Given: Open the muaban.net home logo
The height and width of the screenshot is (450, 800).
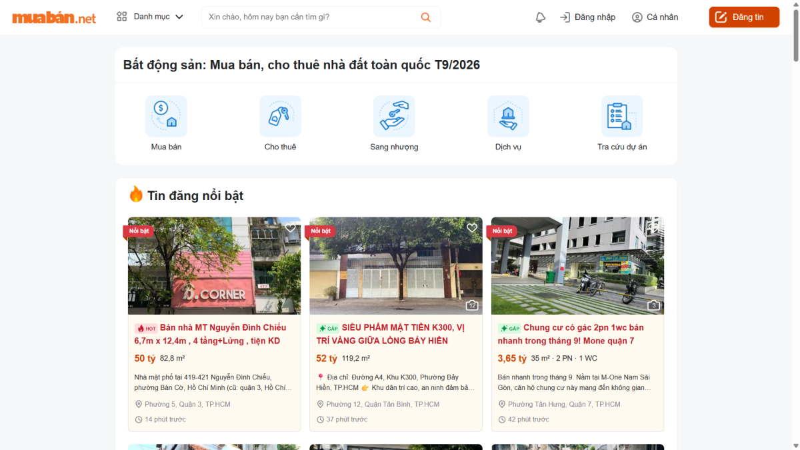Looking at the screenshot, I should [54, 17].
